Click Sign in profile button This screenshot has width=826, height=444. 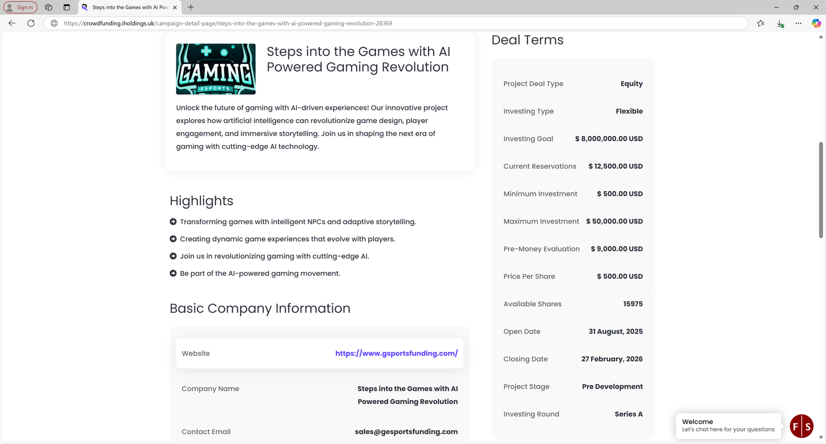[x=21, y=7]
